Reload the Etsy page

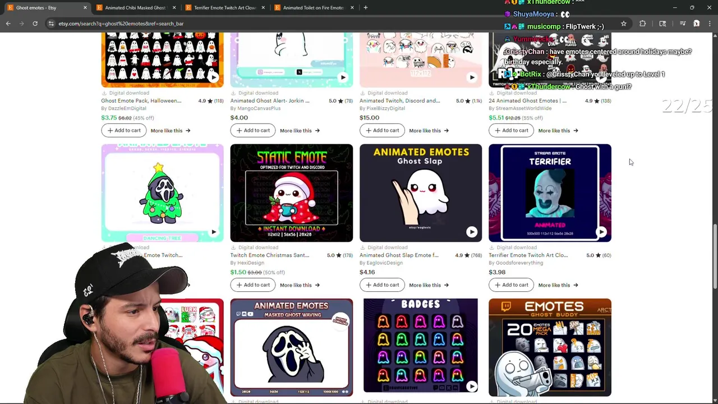(35, 24)
